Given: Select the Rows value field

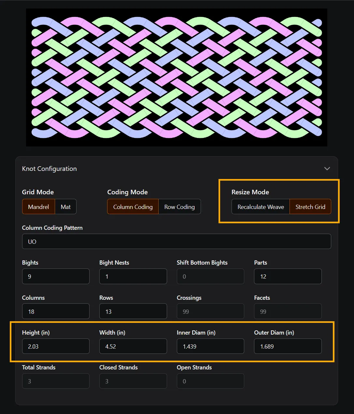Looking at the screenshot, I should [133, 311].
